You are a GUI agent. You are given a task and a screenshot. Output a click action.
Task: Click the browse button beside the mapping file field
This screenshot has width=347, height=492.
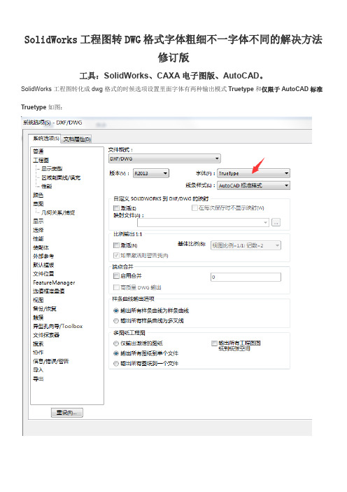point(276,222)
